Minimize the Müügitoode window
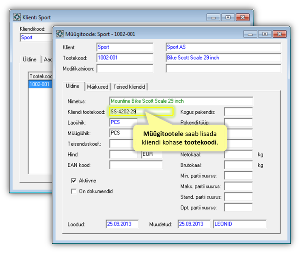This screenshot has width=300, height=253. point(250,34)
